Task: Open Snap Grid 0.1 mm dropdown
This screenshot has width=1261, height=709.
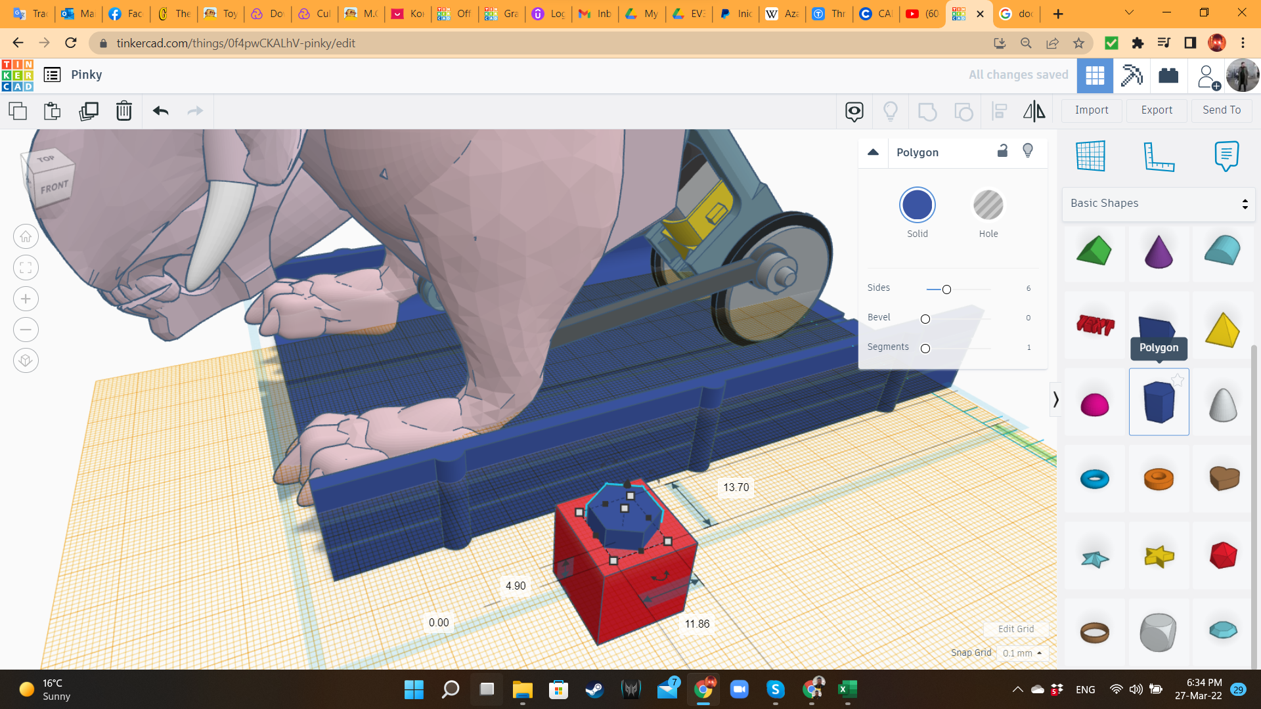Action: [1023, 653]
